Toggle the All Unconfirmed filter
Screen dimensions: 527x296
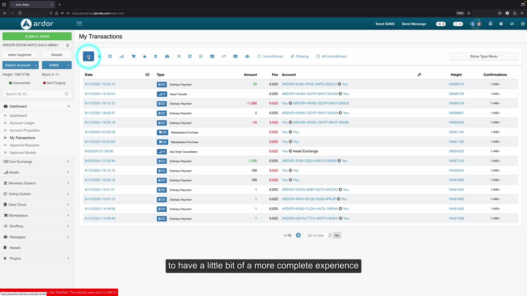point(331,56)
